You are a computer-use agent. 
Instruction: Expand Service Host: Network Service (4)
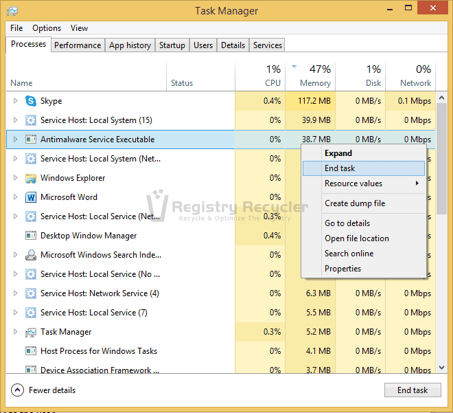click(15, 293)
